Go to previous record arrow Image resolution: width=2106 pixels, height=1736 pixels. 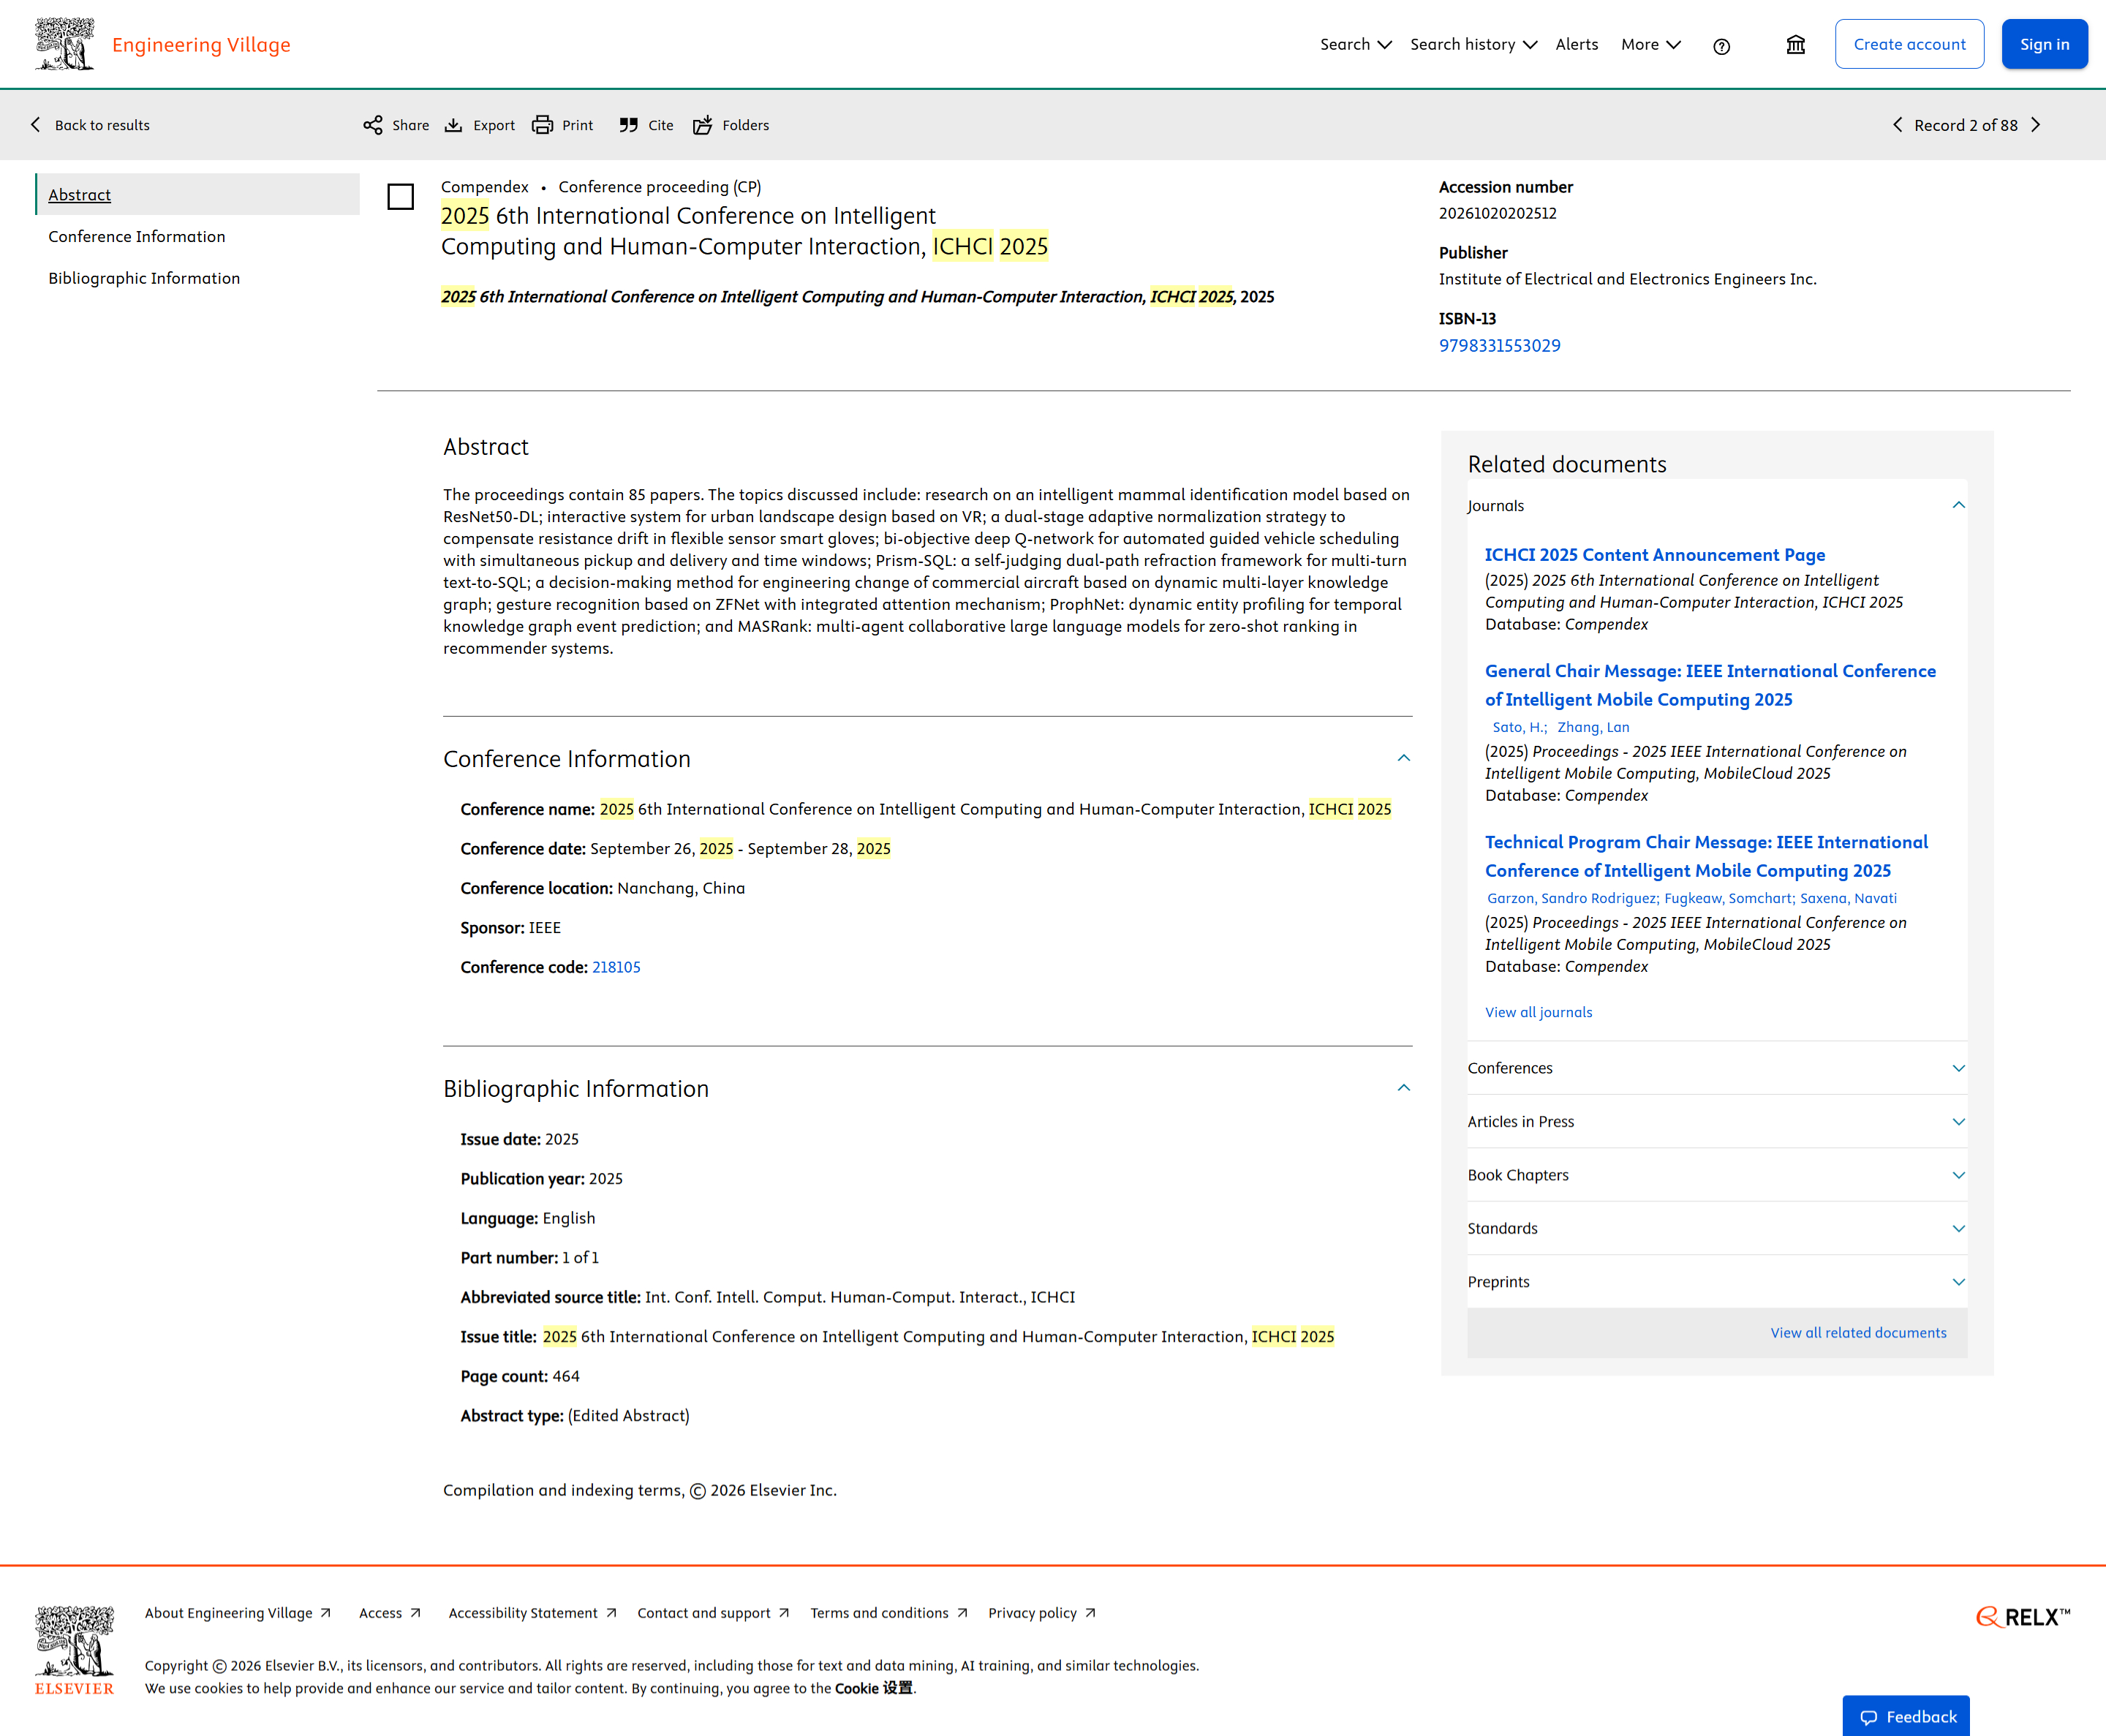coord(1897,125)
